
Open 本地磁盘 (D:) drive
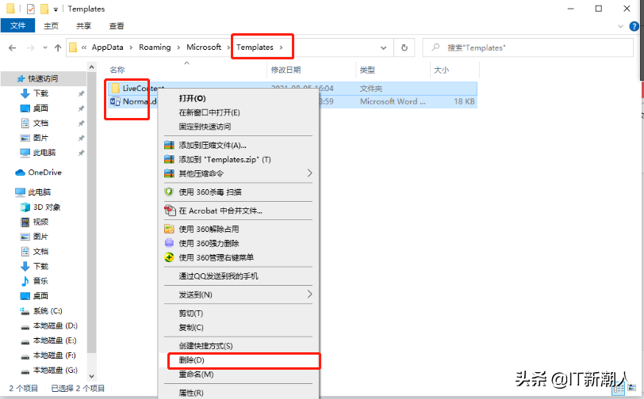[55, 325]
